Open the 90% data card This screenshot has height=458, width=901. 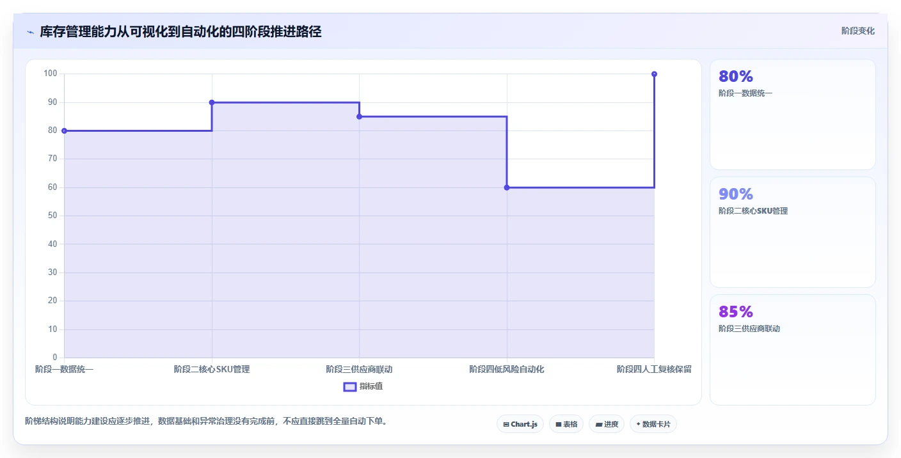pyautogui.click(x=793, y=232)
